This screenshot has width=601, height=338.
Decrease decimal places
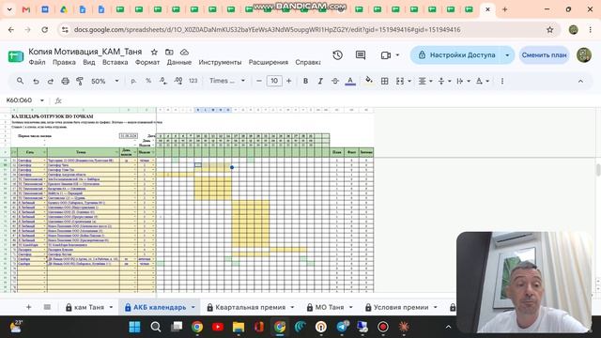click(163, 81)
